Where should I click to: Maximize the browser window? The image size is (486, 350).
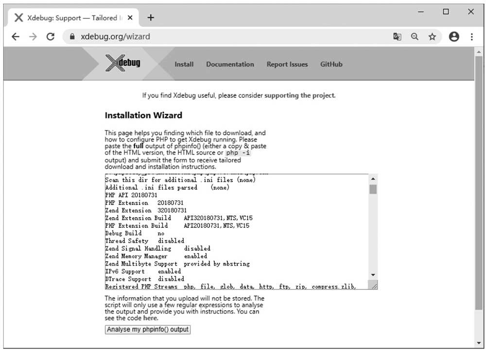click(x=446, y=12)
